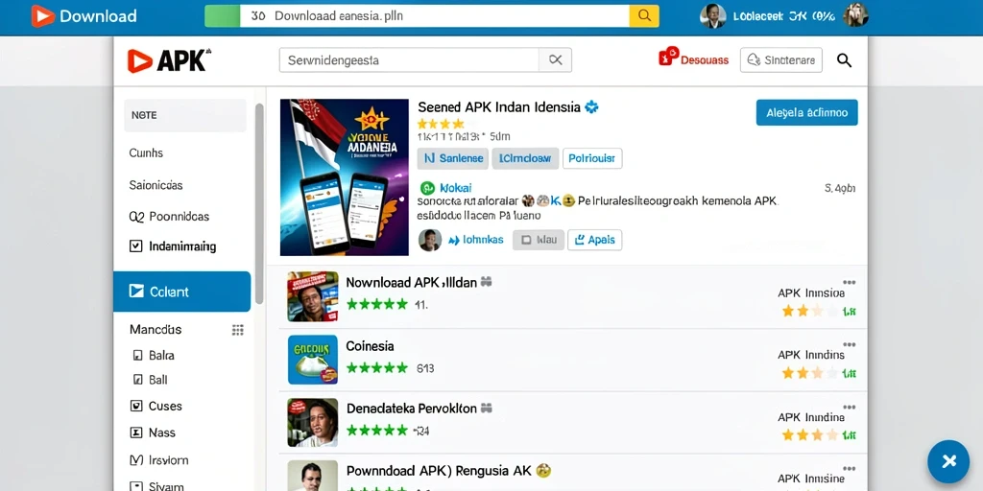
Task: Click the badge icon after Denadateka Pervoklton
Action: [x=486, y=409]
